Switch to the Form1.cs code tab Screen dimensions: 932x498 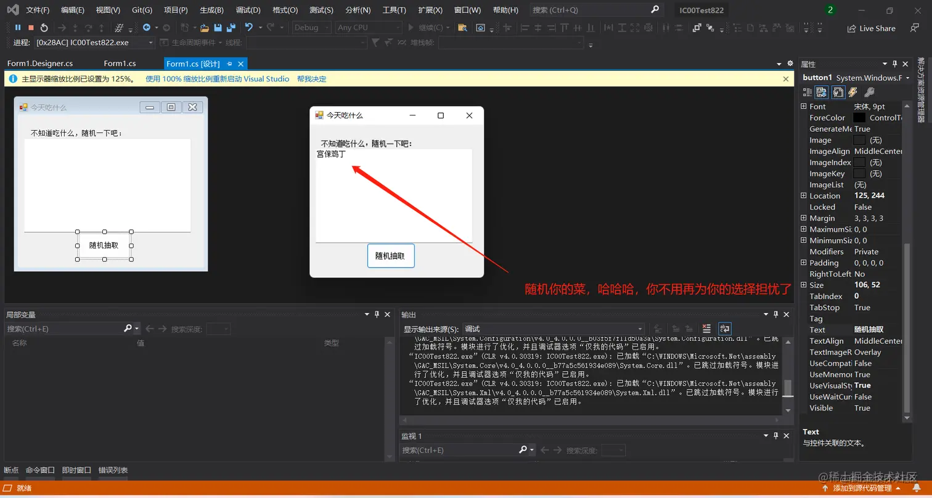pyautogui.click(x=120, y=63)
